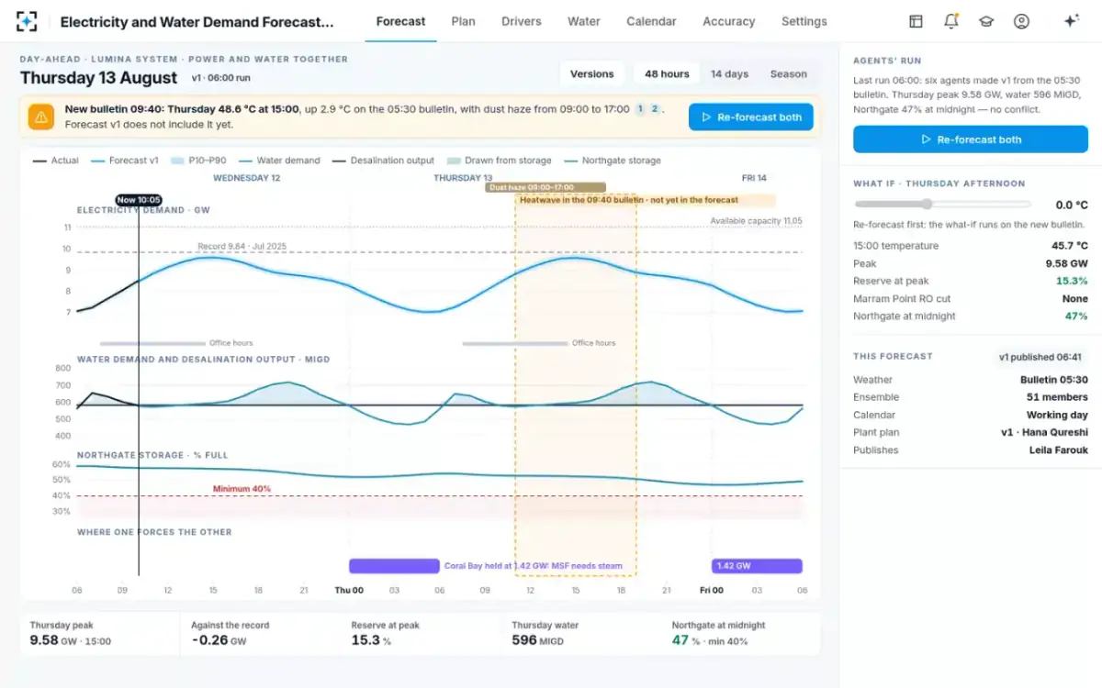Click the app logo icon

[28, 21]
